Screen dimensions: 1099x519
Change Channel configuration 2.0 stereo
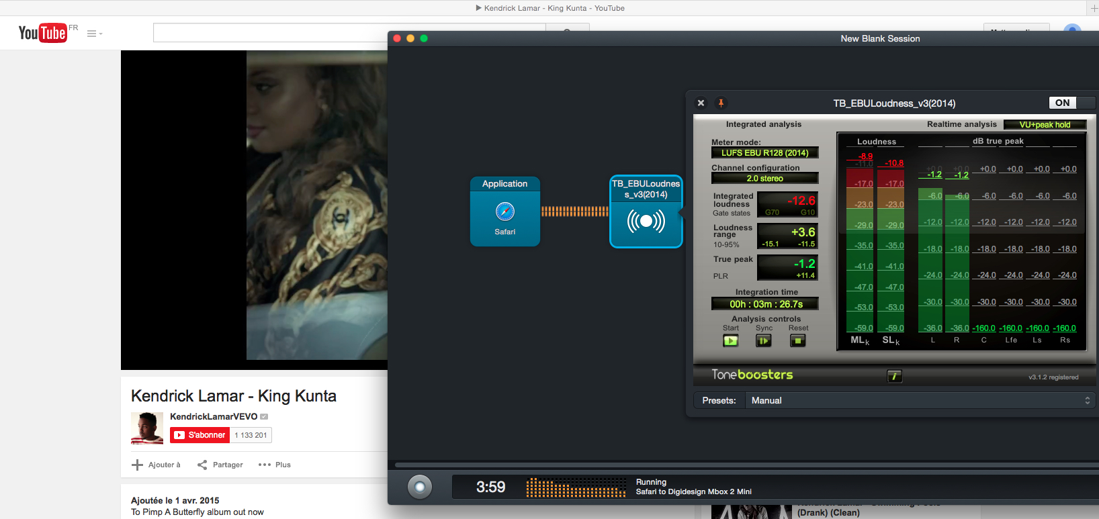tap(765, 178)
